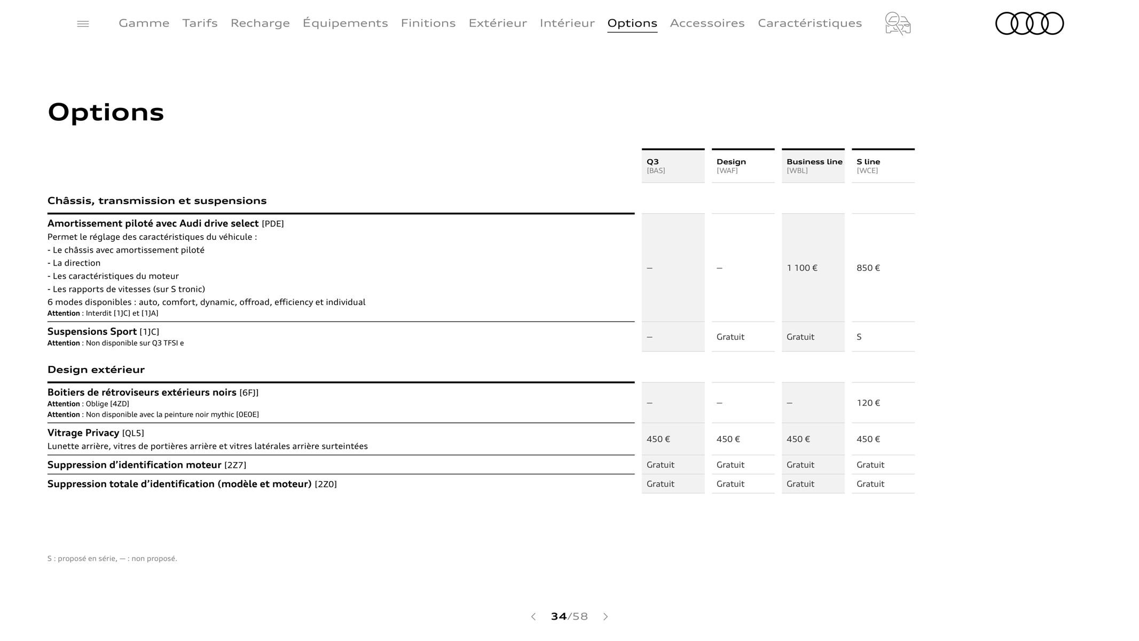This screenshot has height=641, width=1139.
Task: Click the Design extérieur section heading
Action: coord(96,370)
